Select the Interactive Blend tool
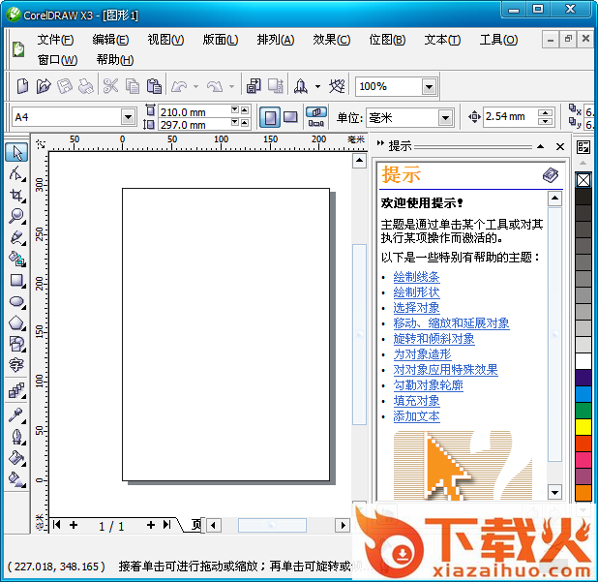The image size is (598, 582). tap(16, 391)
